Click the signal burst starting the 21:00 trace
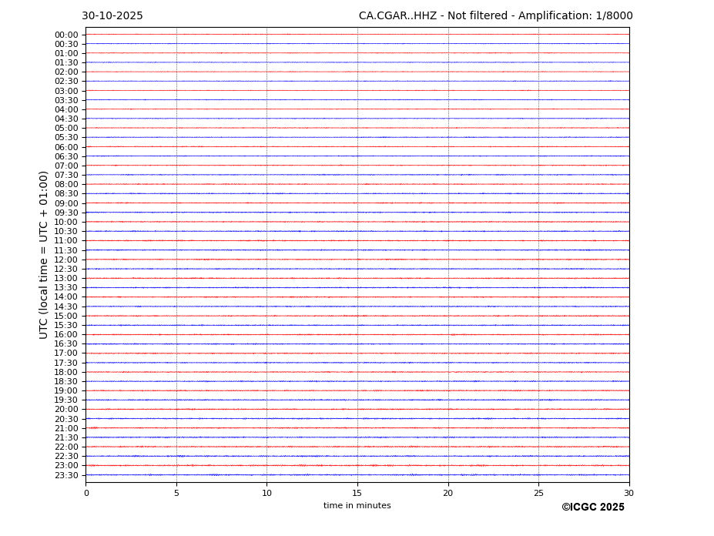714x536 pixels. pos(93,427)
